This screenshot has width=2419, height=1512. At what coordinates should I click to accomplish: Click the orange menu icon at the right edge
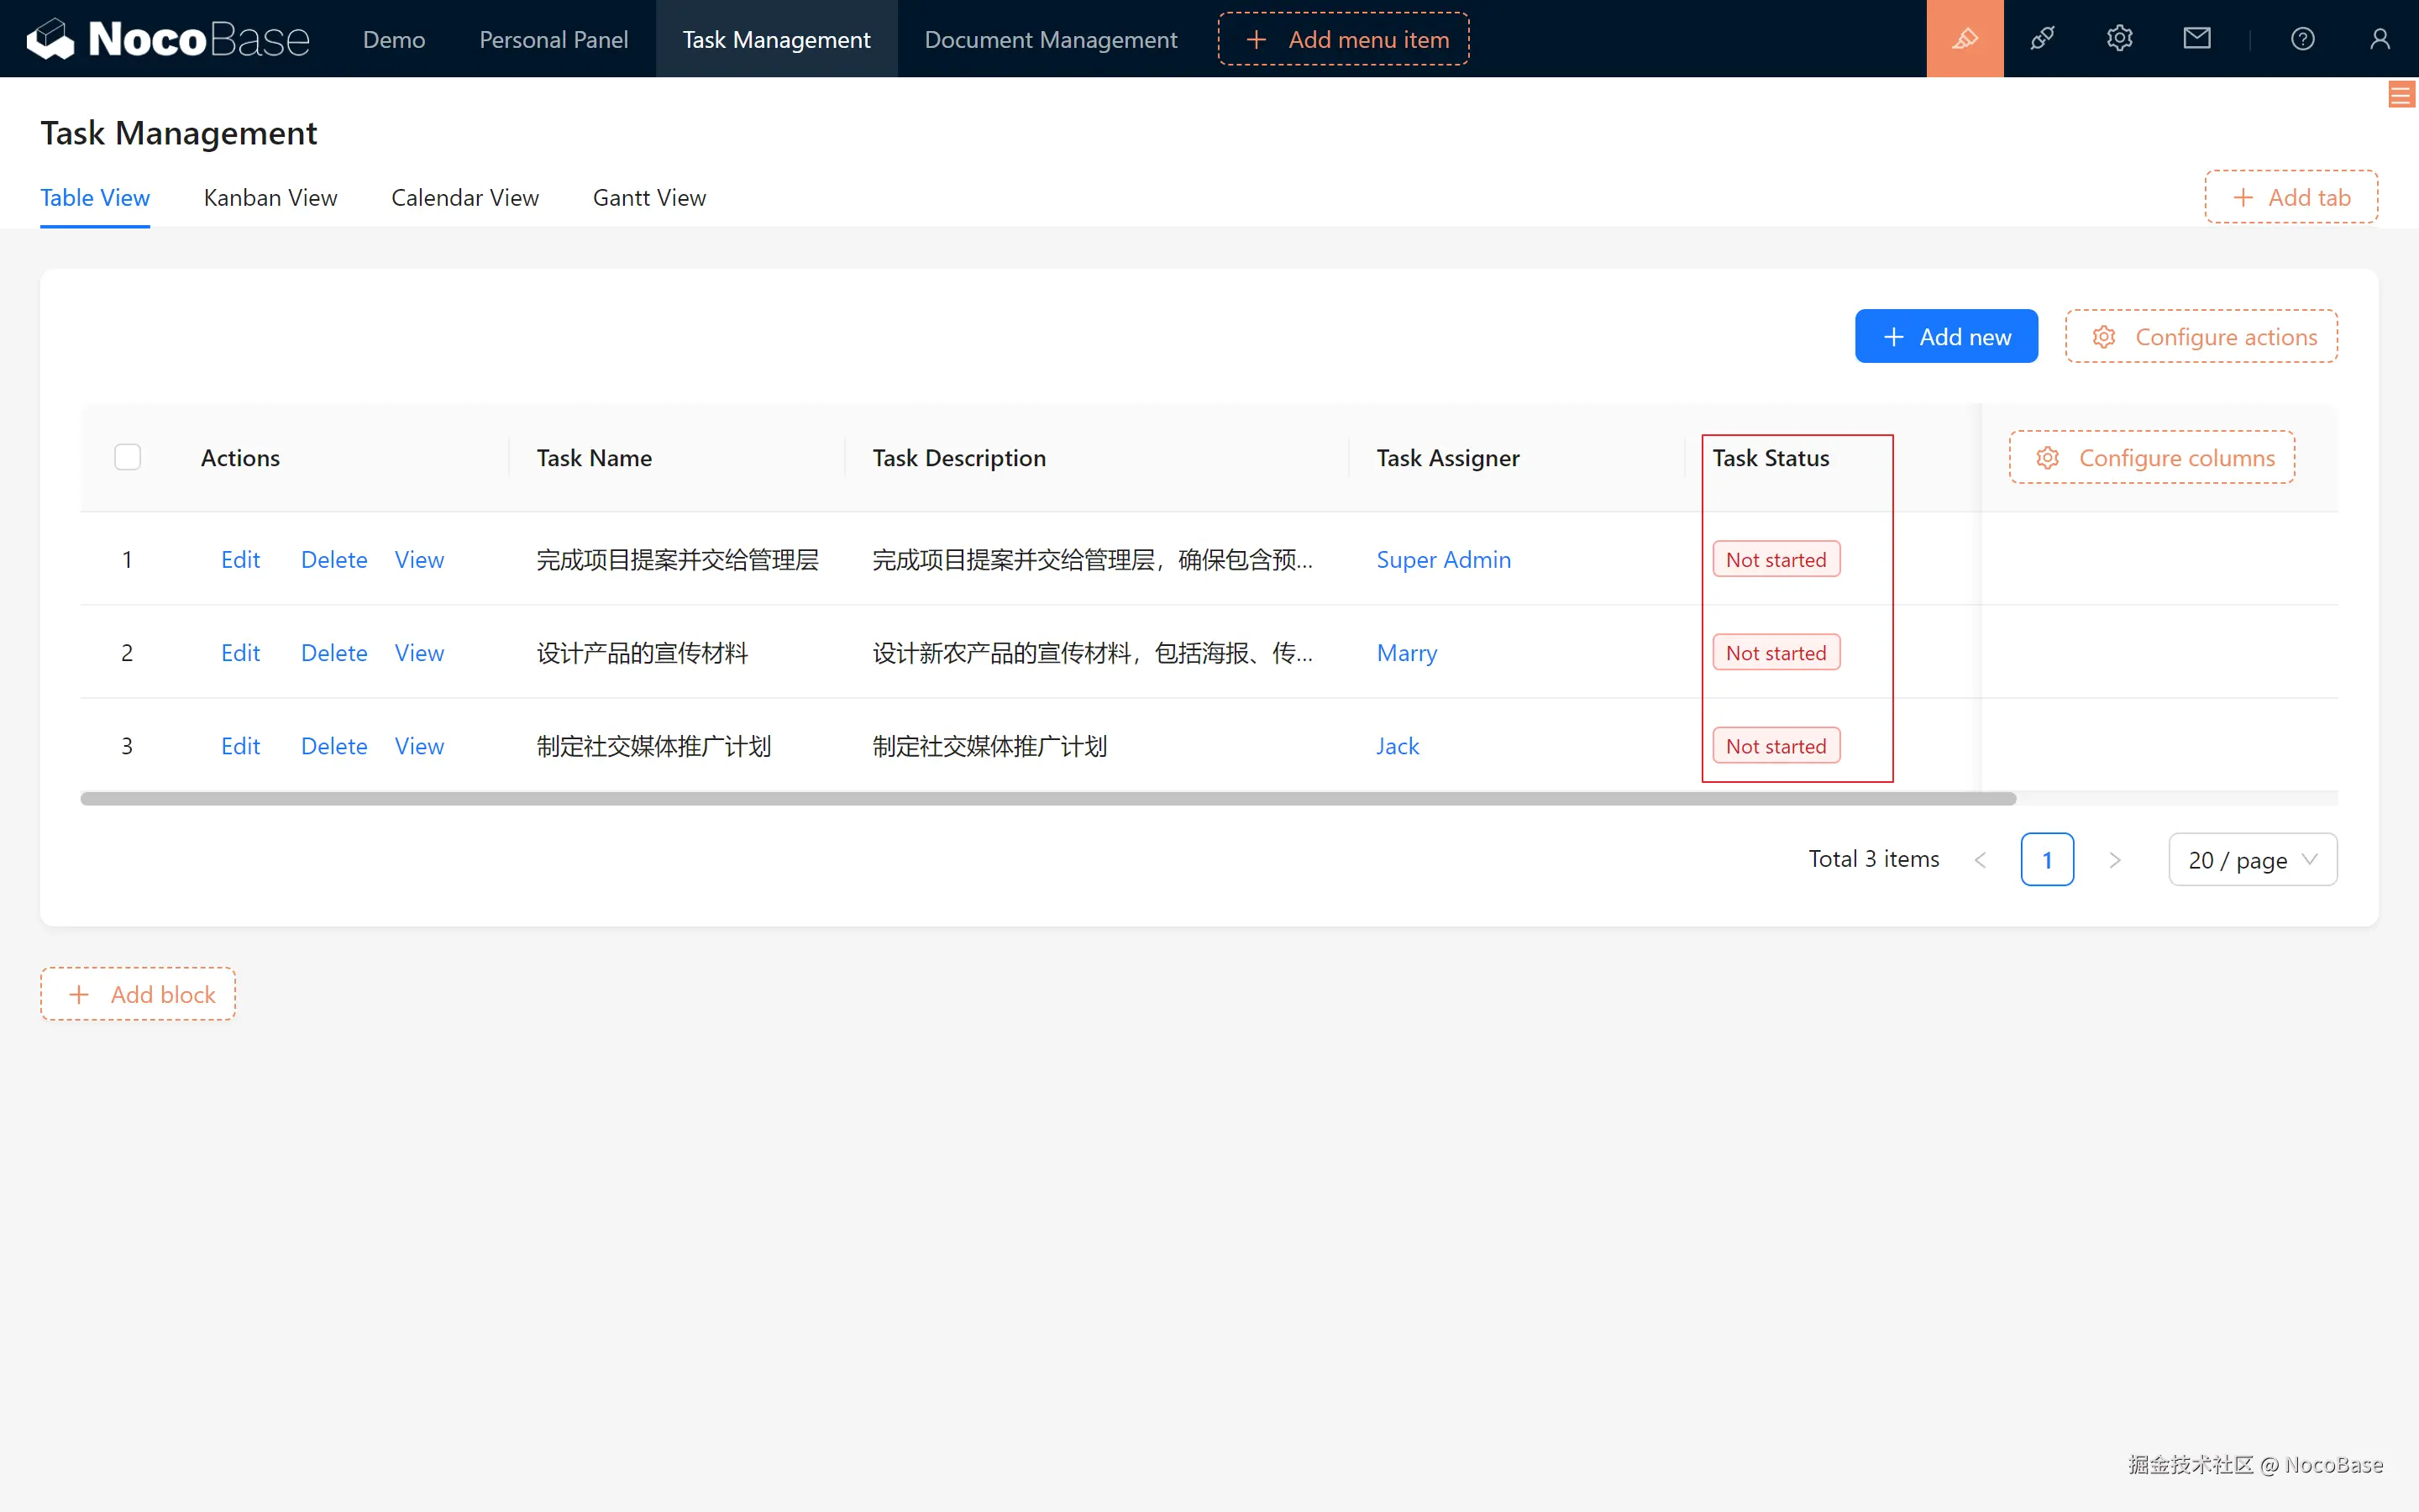[x=2400, y=95]
